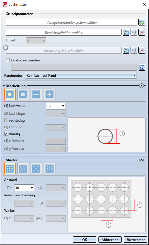Click the coordinate system selection icon
The height and width of the screenshot is (245, 149).
(x=142, y=22)
